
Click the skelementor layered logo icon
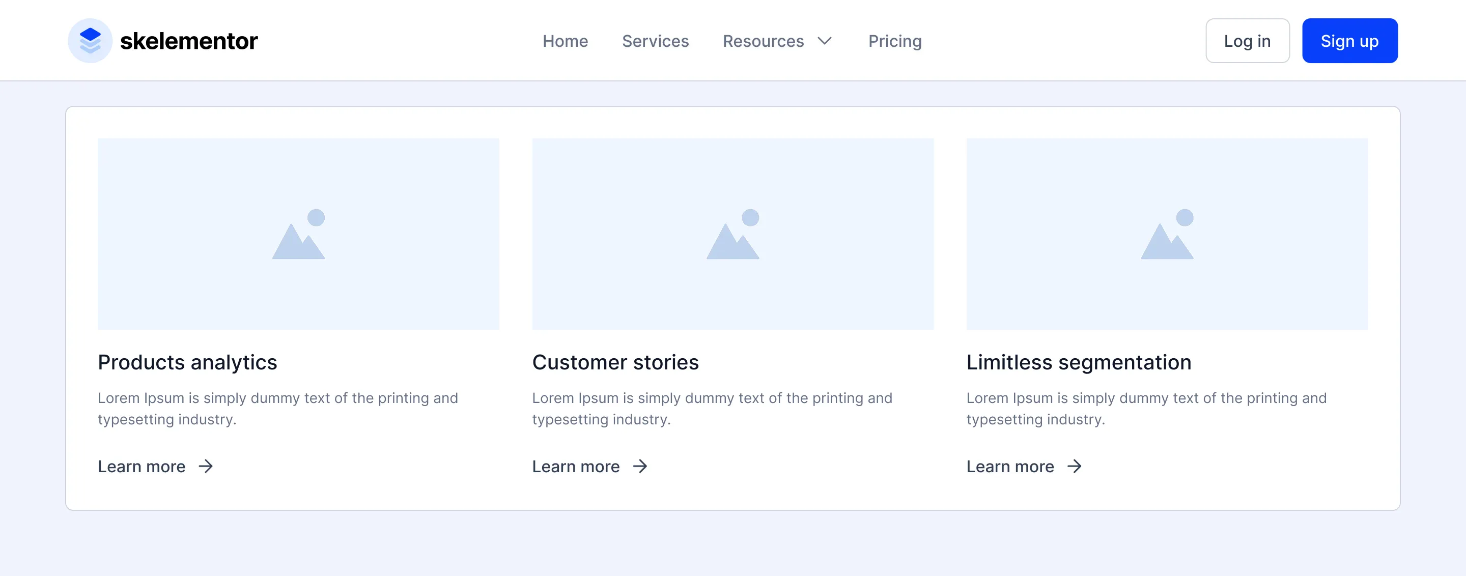click(90, 40)
